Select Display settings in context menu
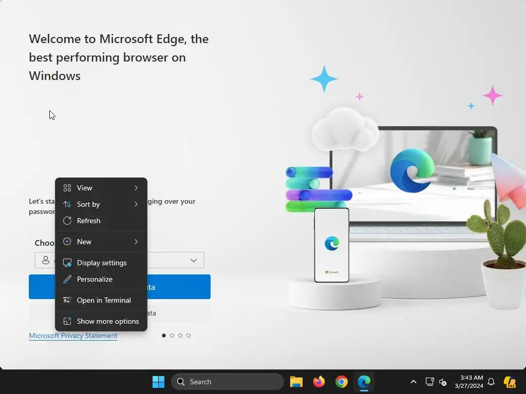 [101, 263]
